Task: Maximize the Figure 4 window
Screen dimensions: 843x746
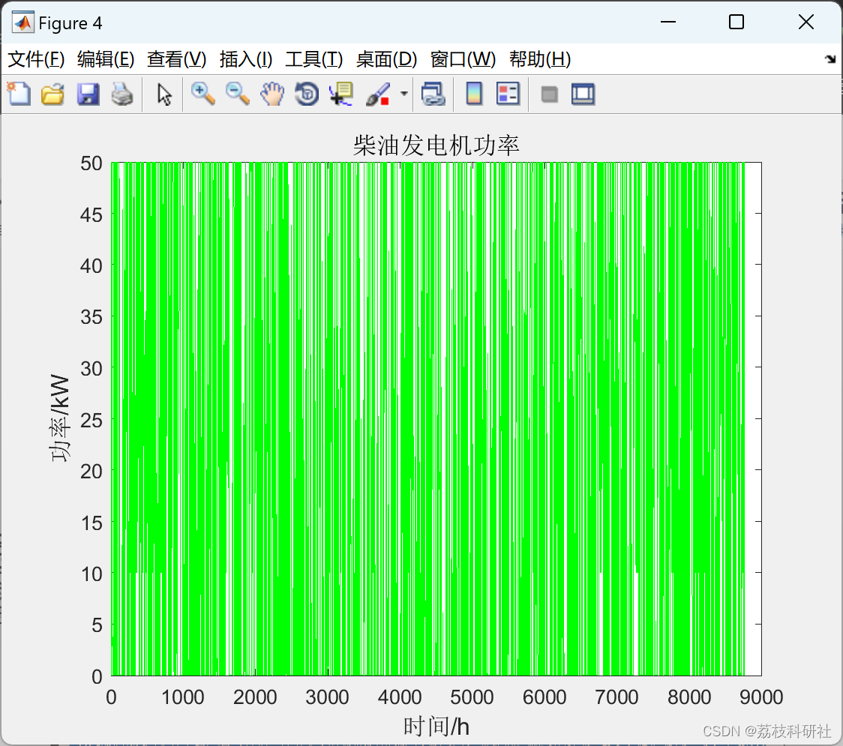Action: point(736,22)
